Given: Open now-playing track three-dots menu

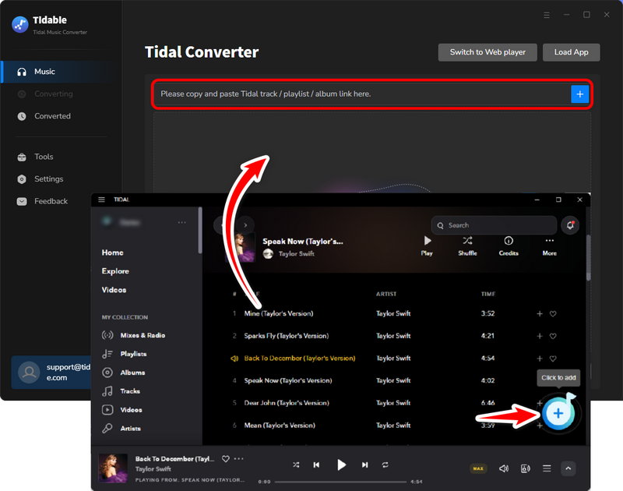Looking at the screenshot, I should point(238,459).
